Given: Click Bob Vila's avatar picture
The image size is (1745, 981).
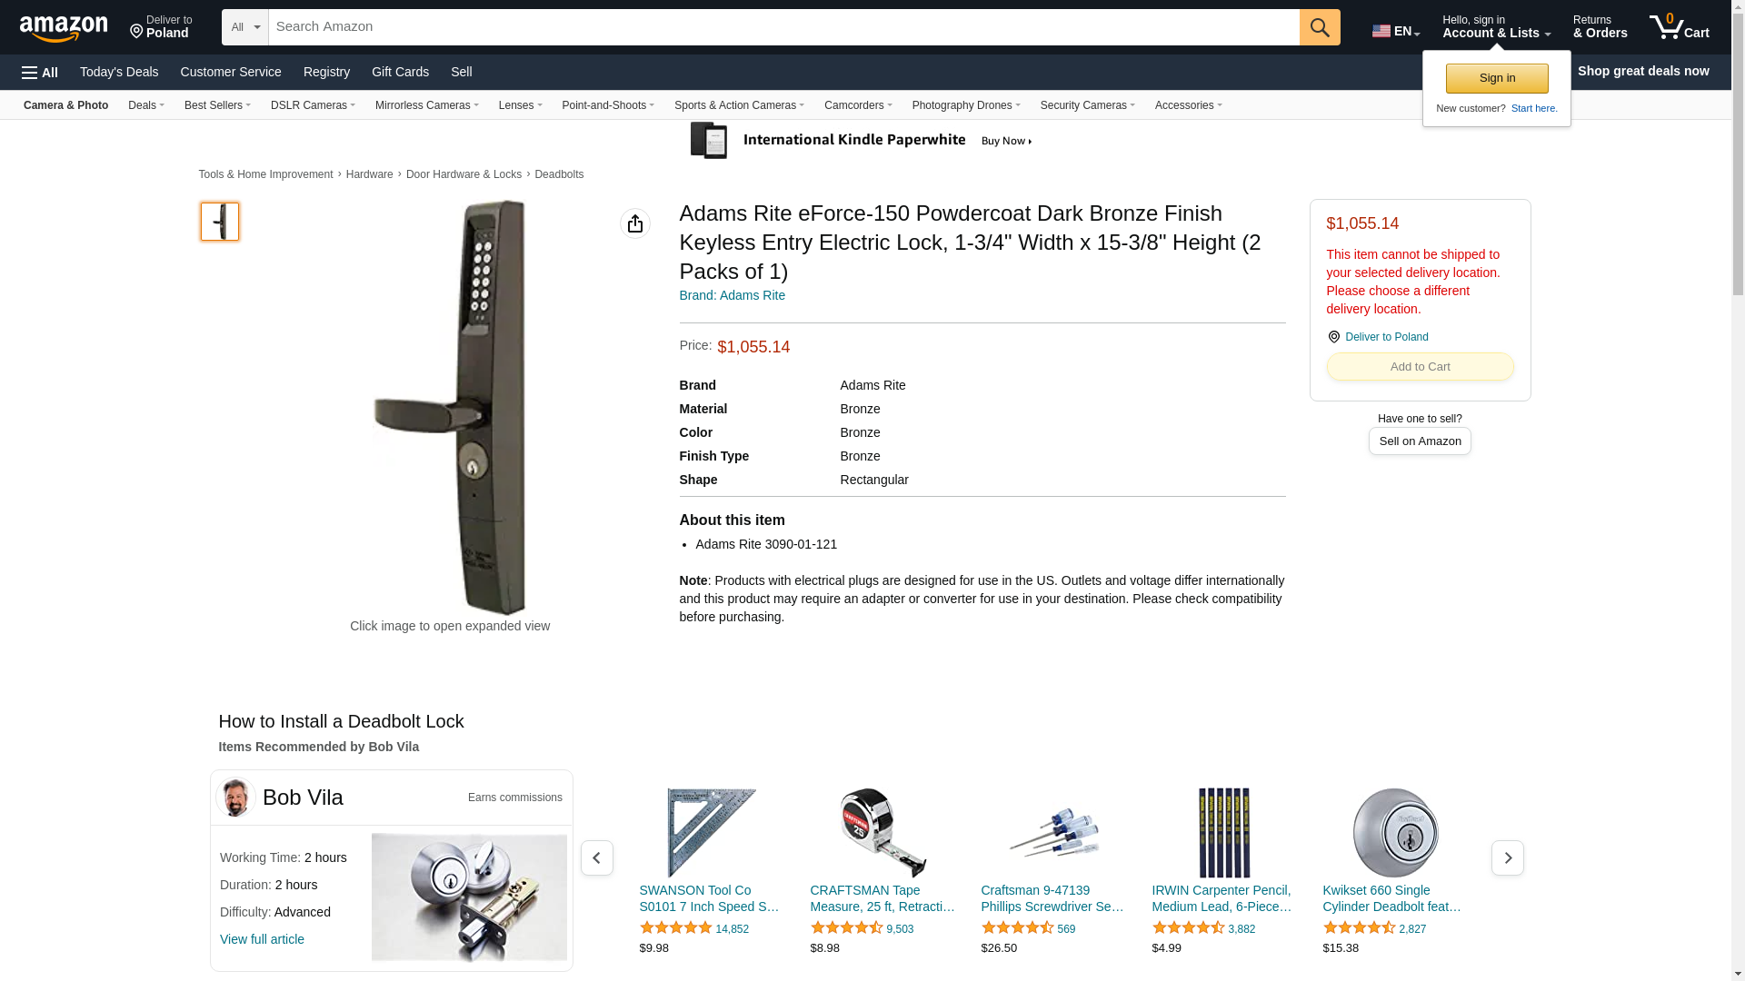Looking at the screenshot, I should [x=235, y=798].
